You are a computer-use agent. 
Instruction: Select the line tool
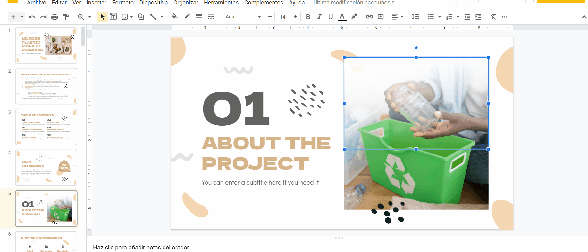153,17
